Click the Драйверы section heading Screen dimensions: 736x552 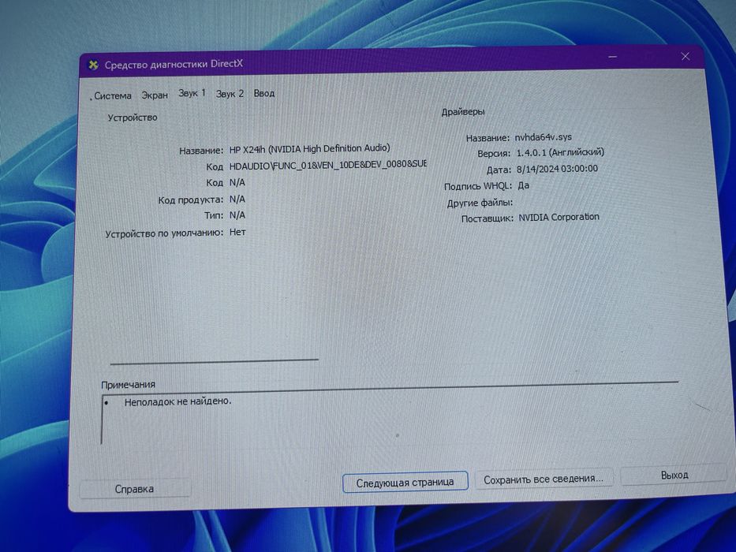(x=463, y=112)
